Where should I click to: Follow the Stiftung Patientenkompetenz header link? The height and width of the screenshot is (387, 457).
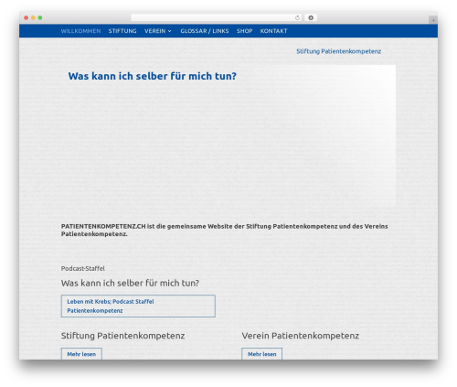pos(338,51)
